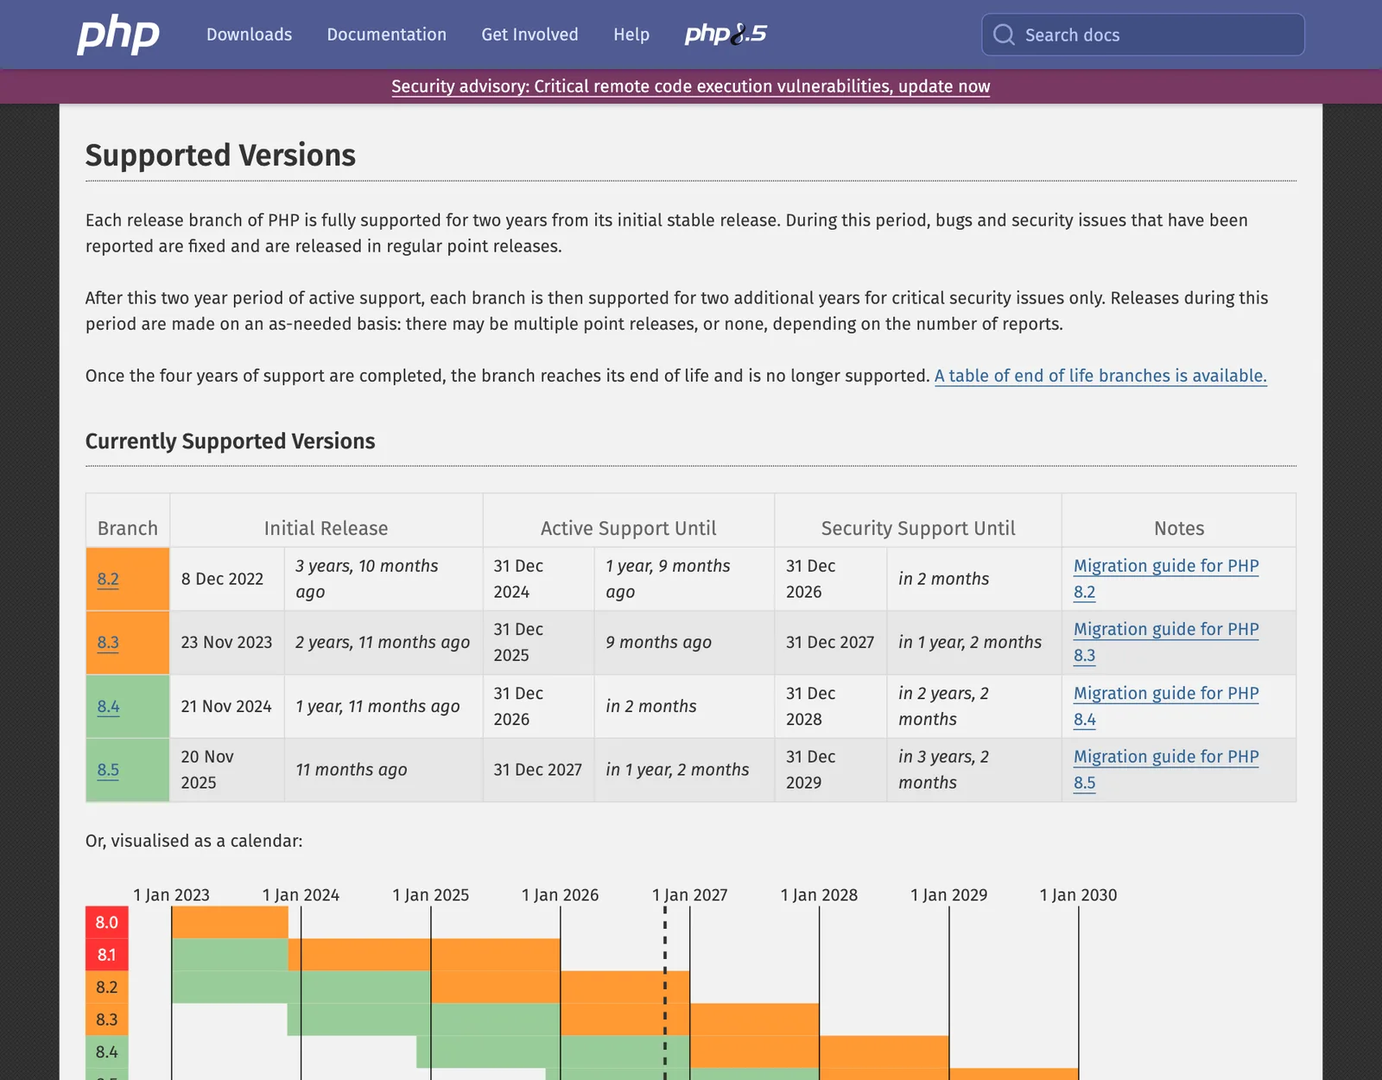1382x1080 pixels.
Task: Click the '23 Nov 2023' release date cell
Action: click(x=226, y=643)
